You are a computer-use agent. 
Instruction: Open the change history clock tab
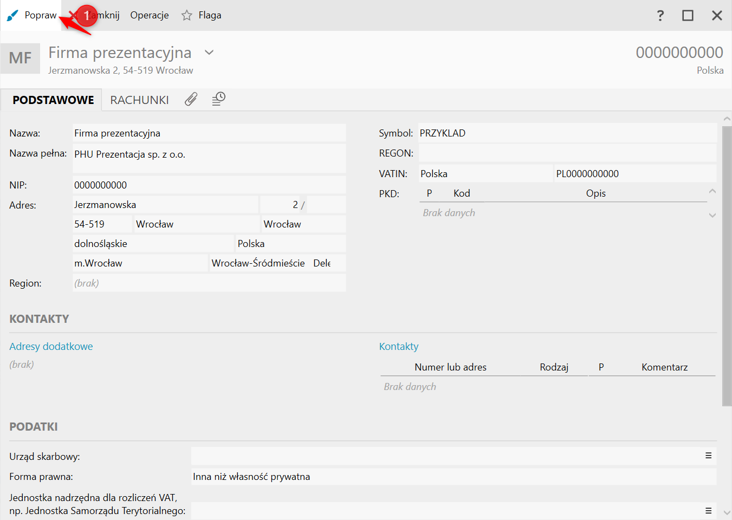click(x=218, y=99)
